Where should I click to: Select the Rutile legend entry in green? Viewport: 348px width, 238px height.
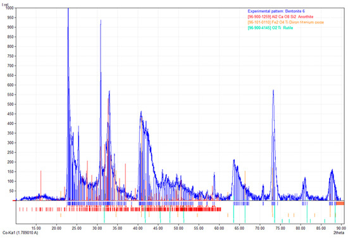tap(270, 28)
